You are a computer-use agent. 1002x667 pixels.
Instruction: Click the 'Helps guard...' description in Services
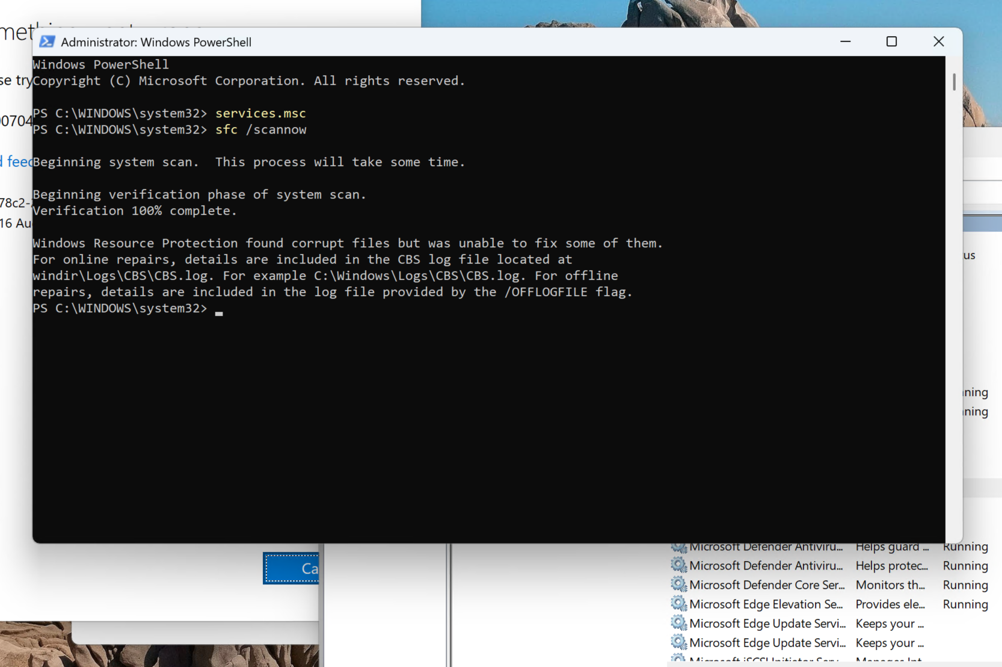[x=893, y=547]
